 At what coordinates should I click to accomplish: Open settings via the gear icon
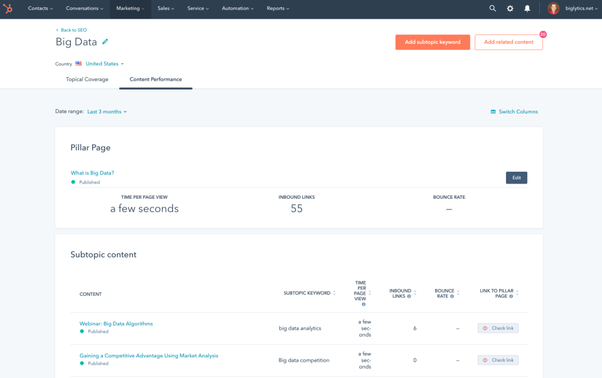pyautogui.click(x=510, y=8)
